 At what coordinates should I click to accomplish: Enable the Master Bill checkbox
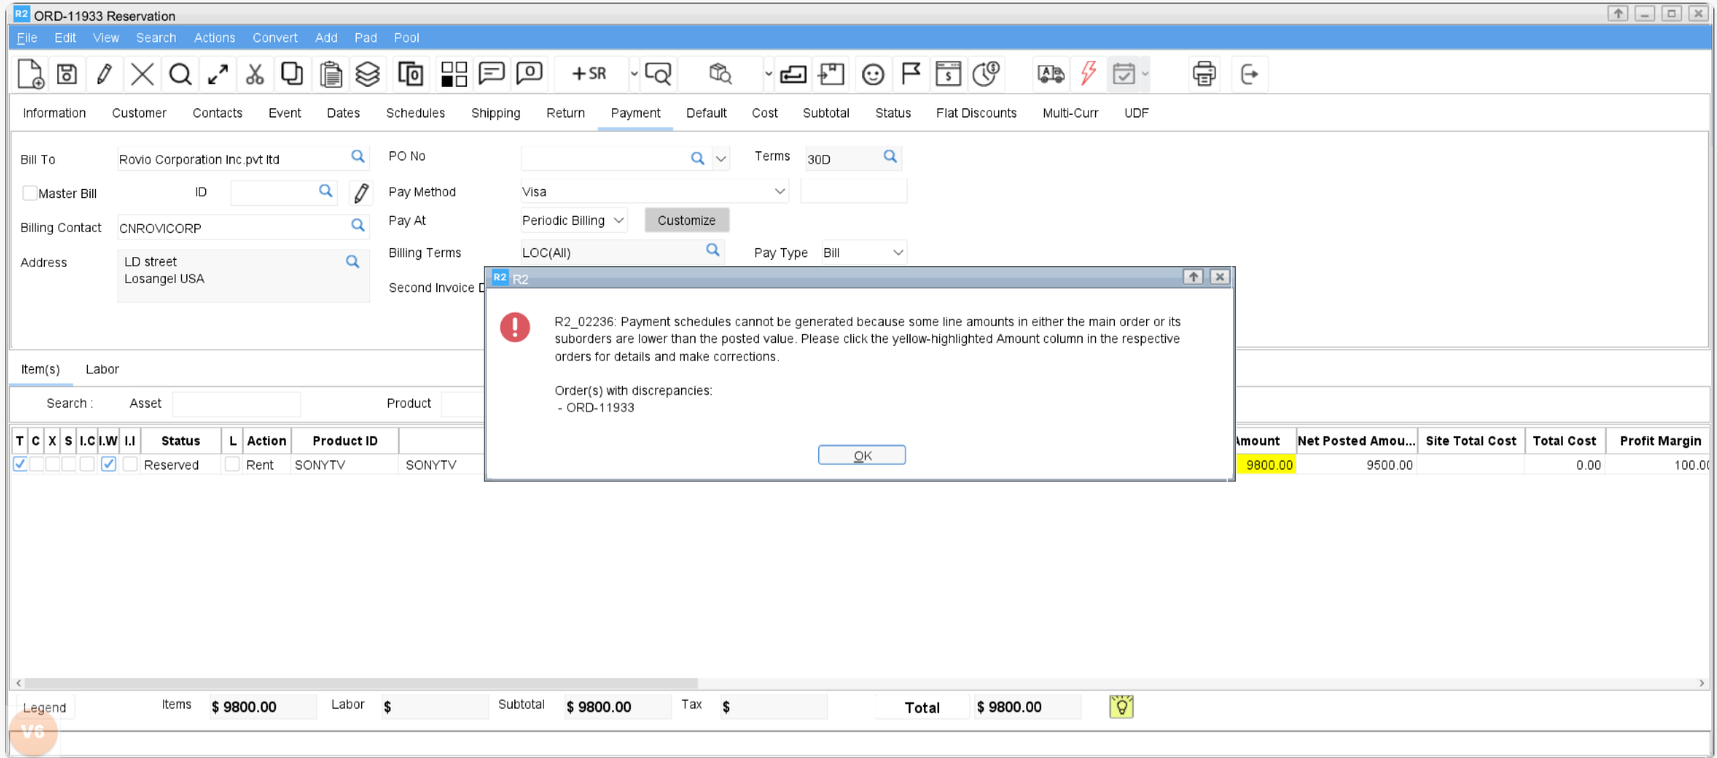click(30, 194)
